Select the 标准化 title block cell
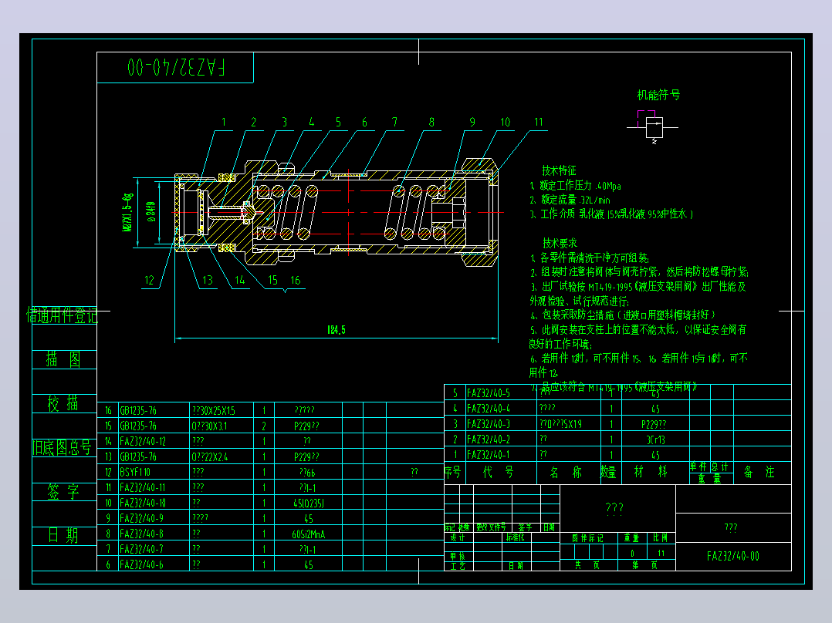The height and width of the screenshot is (623, 832). 515,537
